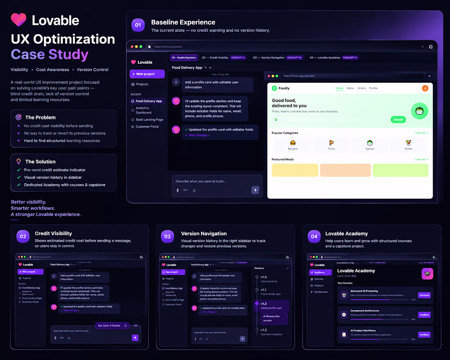Click the green Search button in Foodly
Viewport: 450px width, 360px height.
click(398, 119)
